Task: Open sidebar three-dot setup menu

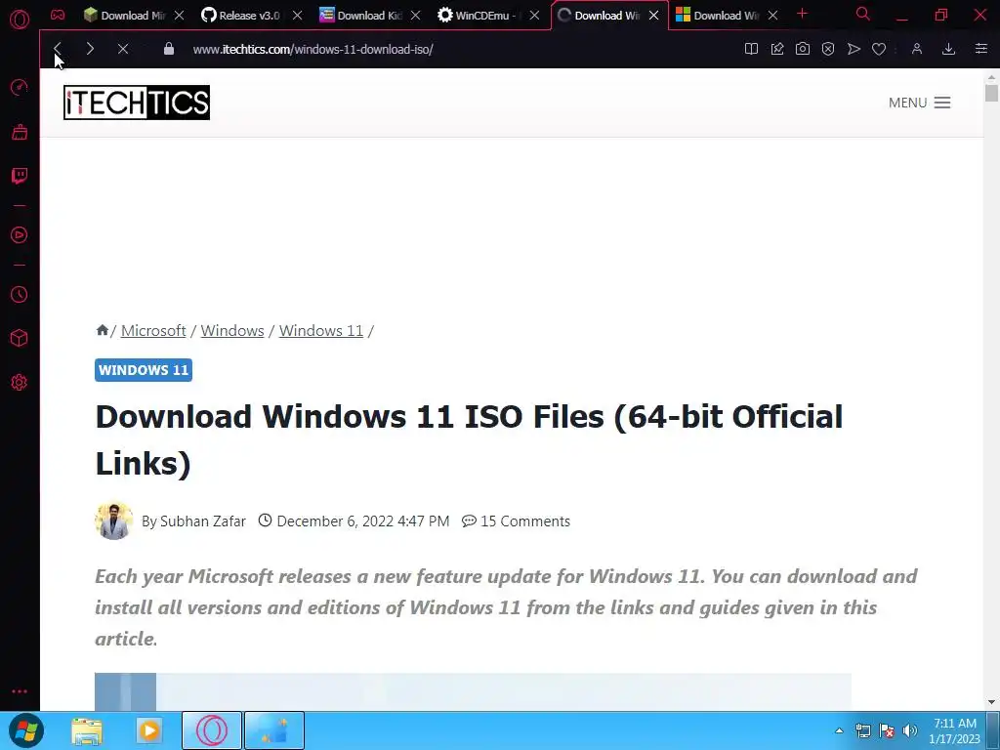Action: tap(20, 691)
